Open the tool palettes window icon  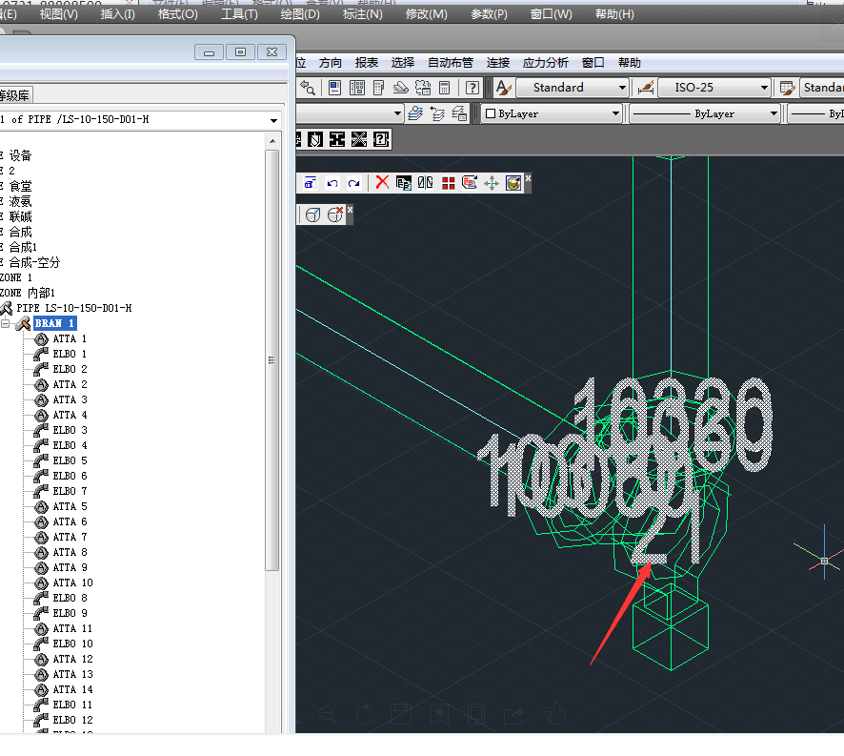point(379,88)
